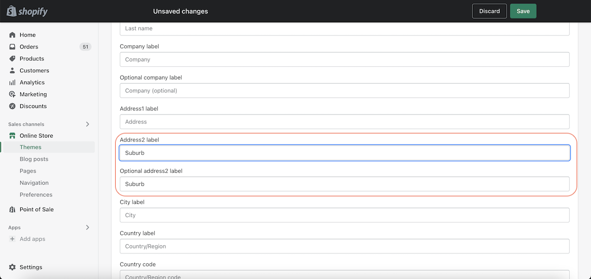591x279 pixels.
Task: Discard the unsaved changes
Action: [x=490, y=11]
